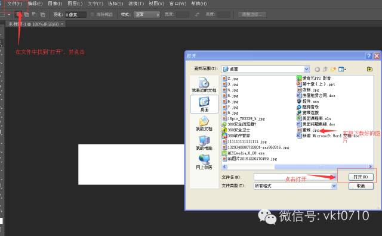382x236 pixels.
Task: Open the 样式 style dropdown
Action: tap(147, 14)
